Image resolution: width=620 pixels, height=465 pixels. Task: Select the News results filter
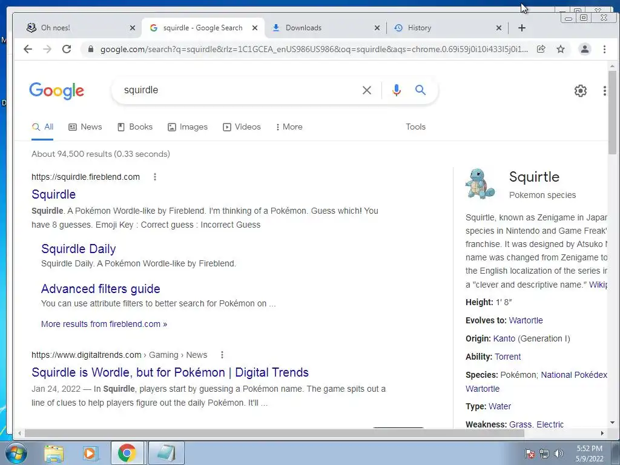[x=85, y=127]
